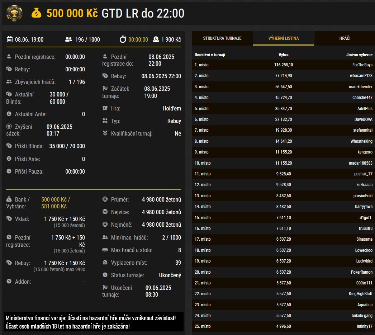The image size is (375, 335).
Task: Click the calendar icon beside 08.06. 19:00
Action: (10, 39)
